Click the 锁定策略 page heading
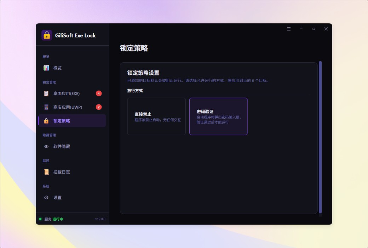This screenshot has width=368, height=248. click(x=134, y=48)
